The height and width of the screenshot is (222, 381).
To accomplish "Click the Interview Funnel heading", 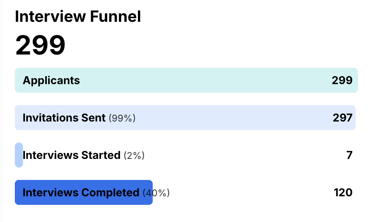I will [78, 16].
